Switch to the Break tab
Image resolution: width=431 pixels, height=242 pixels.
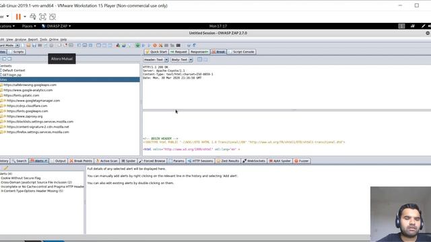[218, 52]
